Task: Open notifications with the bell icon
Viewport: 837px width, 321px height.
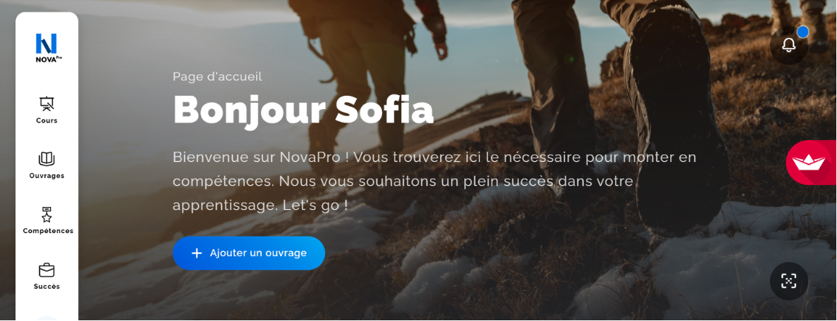Action: click(x=788, y=45)
